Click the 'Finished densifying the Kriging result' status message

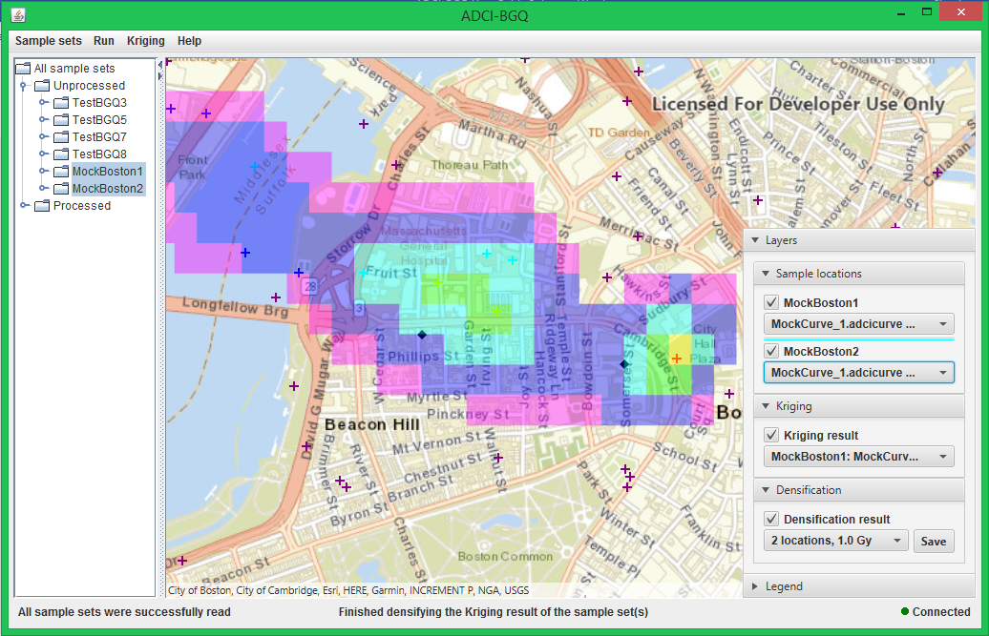point(494,611)
